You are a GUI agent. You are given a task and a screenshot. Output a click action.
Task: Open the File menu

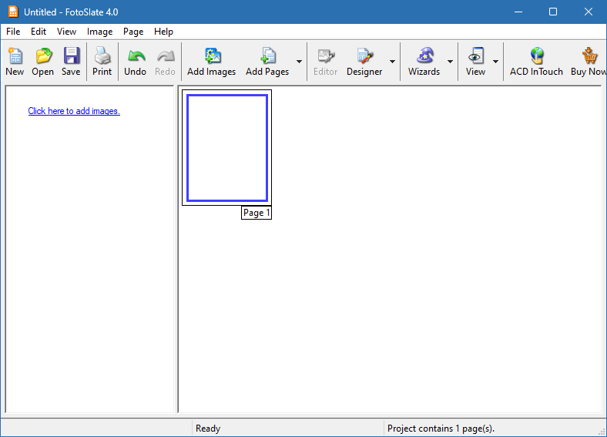(13, 32)
